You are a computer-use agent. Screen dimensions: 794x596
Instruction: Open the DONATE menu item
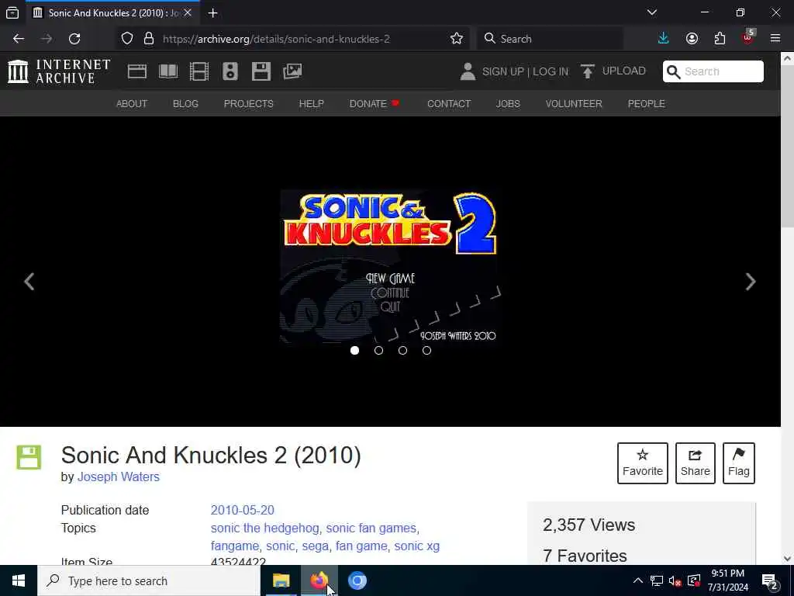click(375, 103)
